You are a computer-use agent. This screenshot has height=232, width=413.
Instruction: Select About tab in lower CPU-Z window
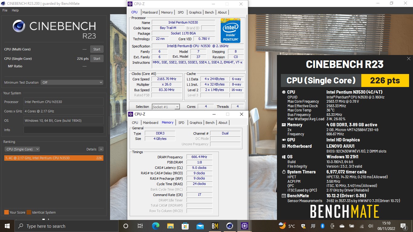(x=223, y=123)
